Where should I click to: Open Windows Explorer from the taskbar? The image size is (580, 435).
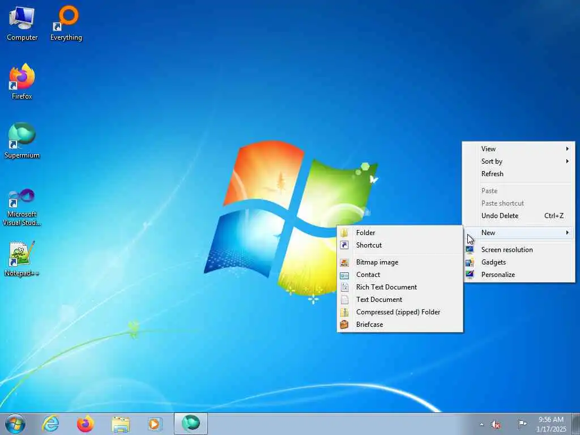pos(121,424)
